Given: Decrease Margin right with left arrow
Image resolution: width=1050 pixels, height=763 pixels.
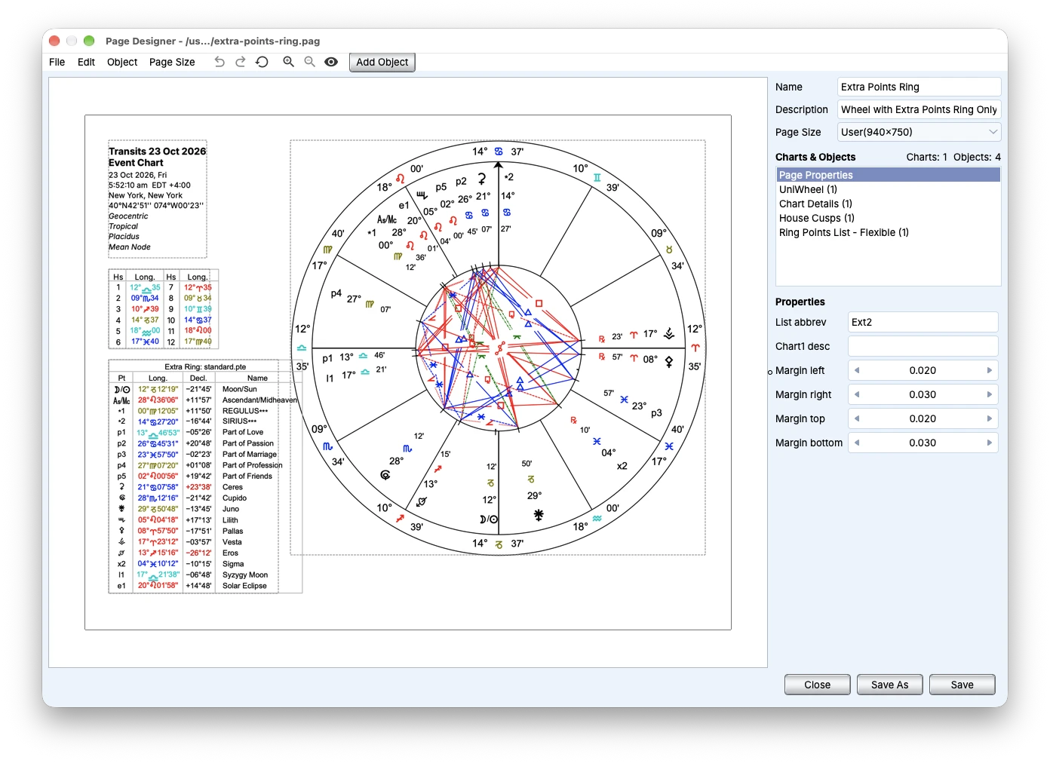Looking at the screenshot, I should (x=857, y=394).
